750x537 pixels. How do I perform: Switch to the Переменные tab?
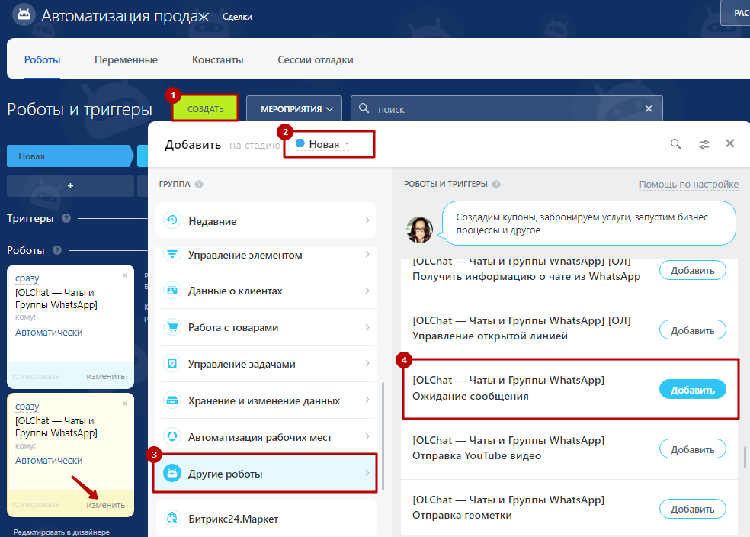(126, 59)
